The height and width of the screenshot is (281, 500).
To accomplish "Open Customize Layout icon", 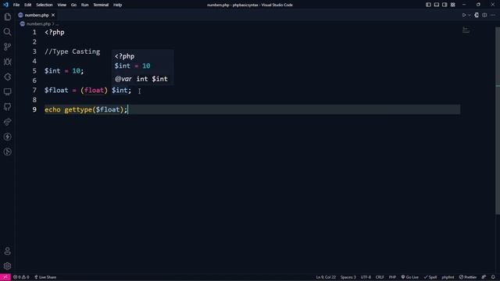I will [453, 5].
